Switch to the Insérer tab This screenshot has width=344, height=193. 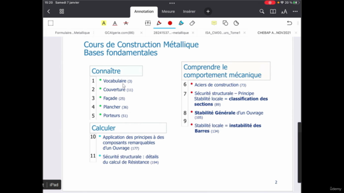click(x=189, y=12)
